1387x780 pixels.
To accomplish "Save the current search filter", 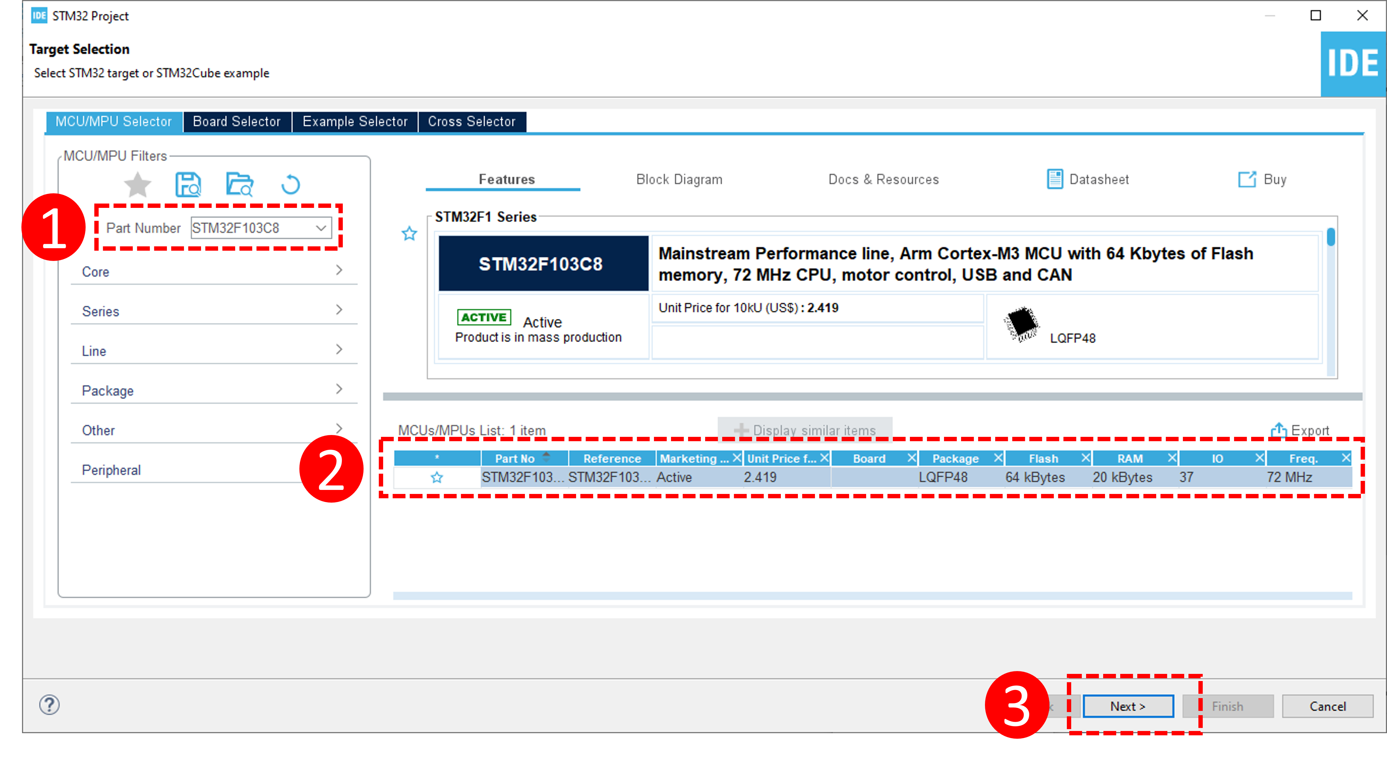I will (188, 184).
